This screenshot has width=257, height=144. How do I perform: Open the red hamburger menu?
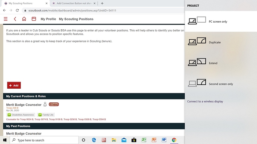[6, 19]
